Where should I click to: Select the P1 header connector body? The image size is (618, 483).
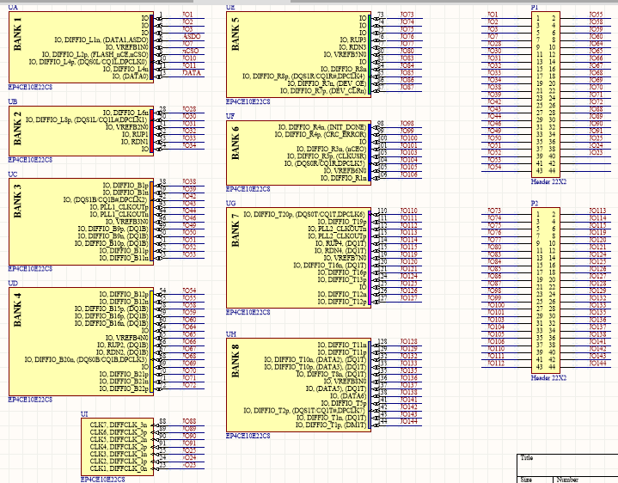546,93
